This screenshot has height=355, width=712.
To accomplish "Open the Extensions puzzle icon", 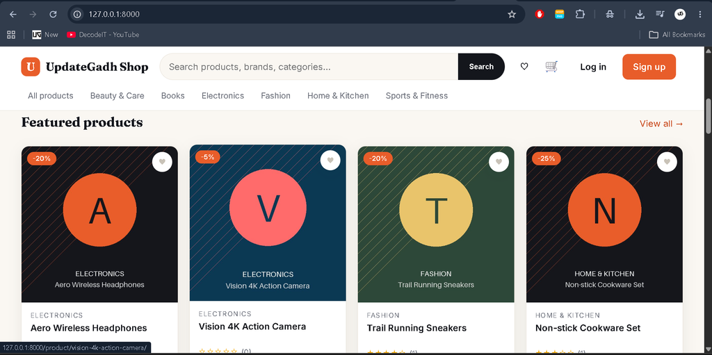I will [580, 14].
